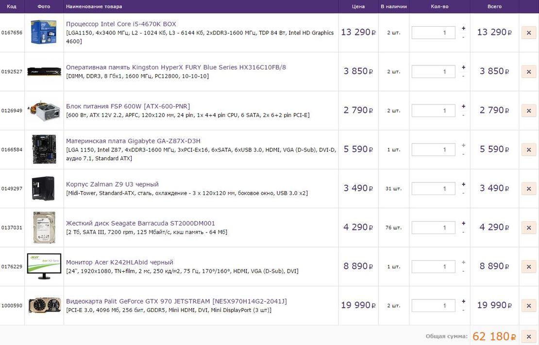
Task: Click the Palit GTX 970 video card photo
Action: coord(44,305)
